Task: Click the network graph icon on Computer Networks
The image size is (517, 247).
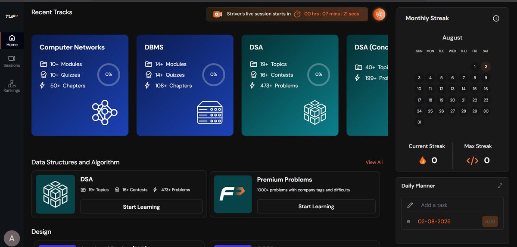Action: click(x=104, y=112)
